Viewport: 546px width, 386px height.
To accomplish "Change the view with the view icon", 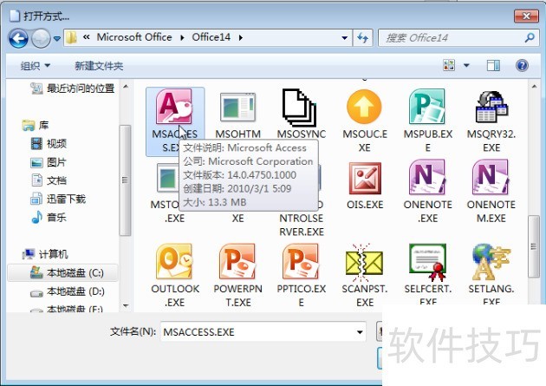I will tap(449, 65).
